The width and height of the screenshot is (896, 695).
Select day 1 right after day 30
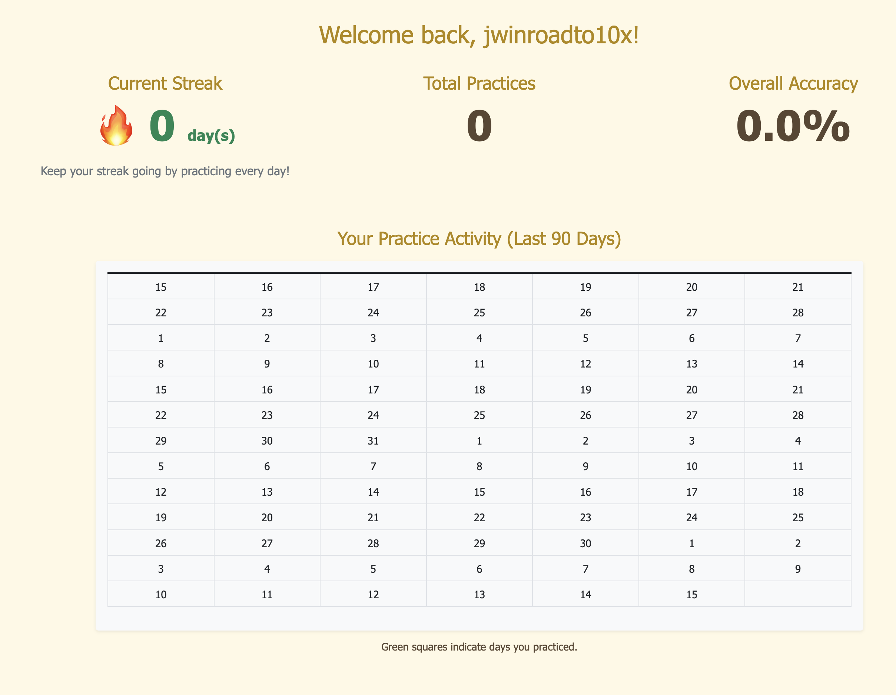(692, 543)
